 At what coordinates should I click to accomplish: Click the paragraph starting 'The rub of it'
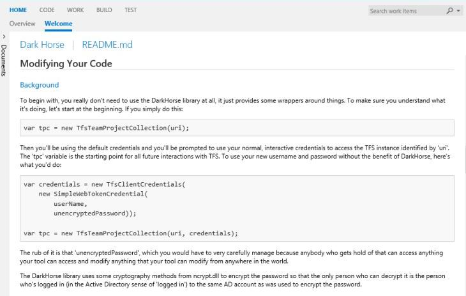pyautogui.click(x=231, y=257)
